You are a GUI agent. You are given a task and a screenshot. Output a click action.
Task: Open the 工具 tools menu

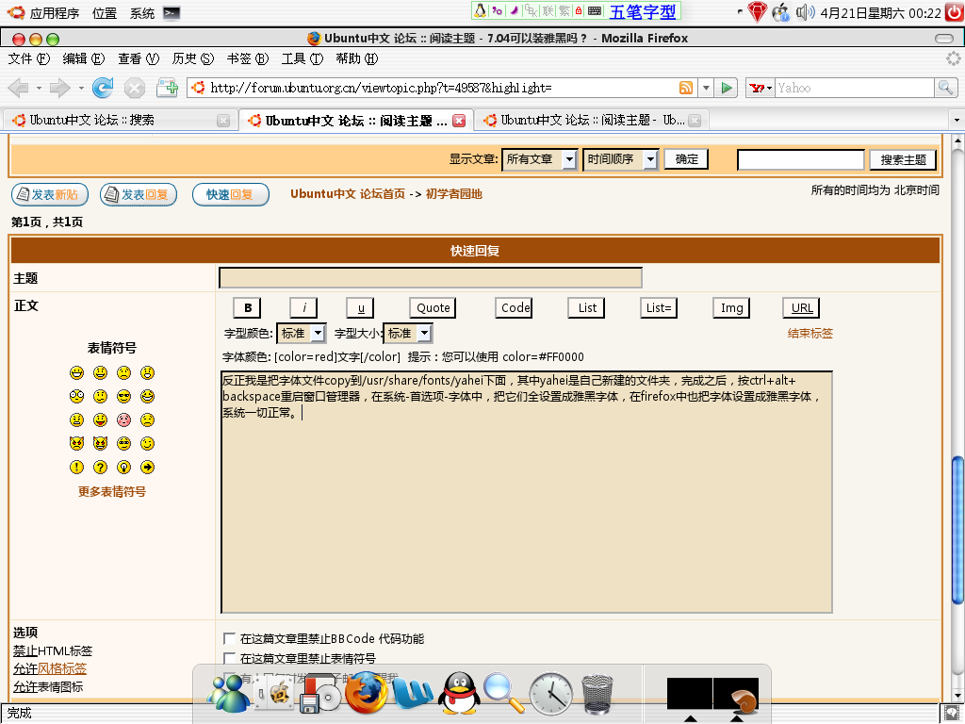pos(303,58)
